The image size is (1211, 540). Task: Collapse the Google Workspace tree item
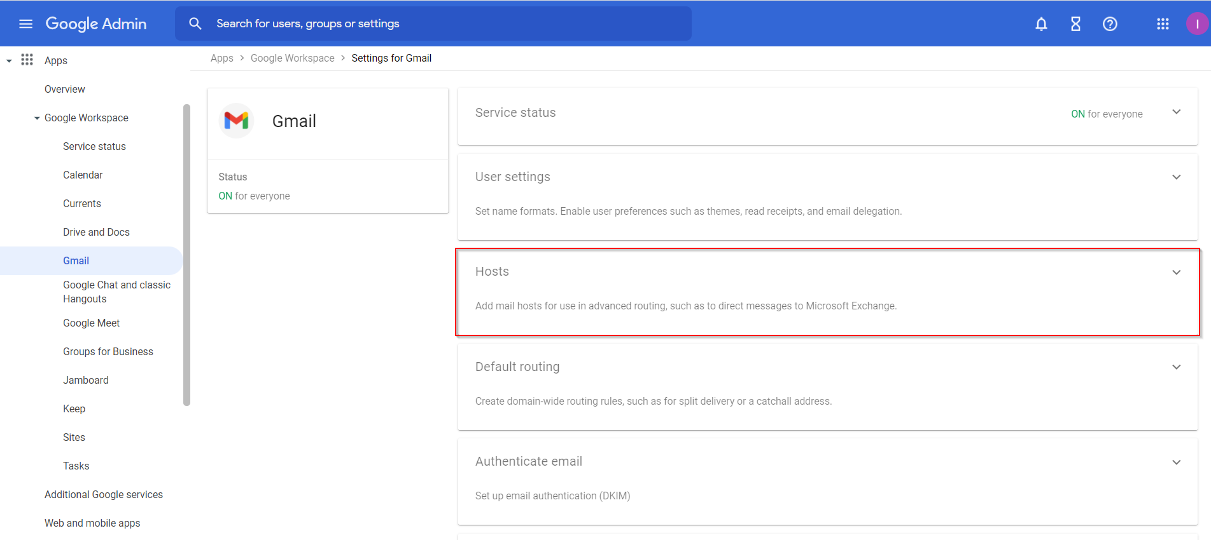pos(37,118)
